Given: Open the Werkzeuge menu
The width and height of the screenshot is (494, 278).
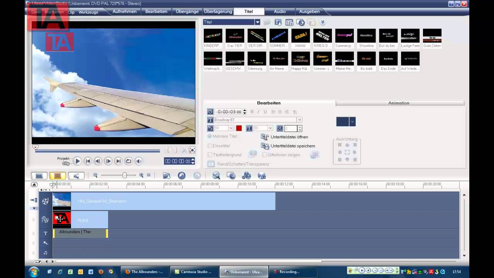Looking at the screenshot, I should (x=88, y=12).
